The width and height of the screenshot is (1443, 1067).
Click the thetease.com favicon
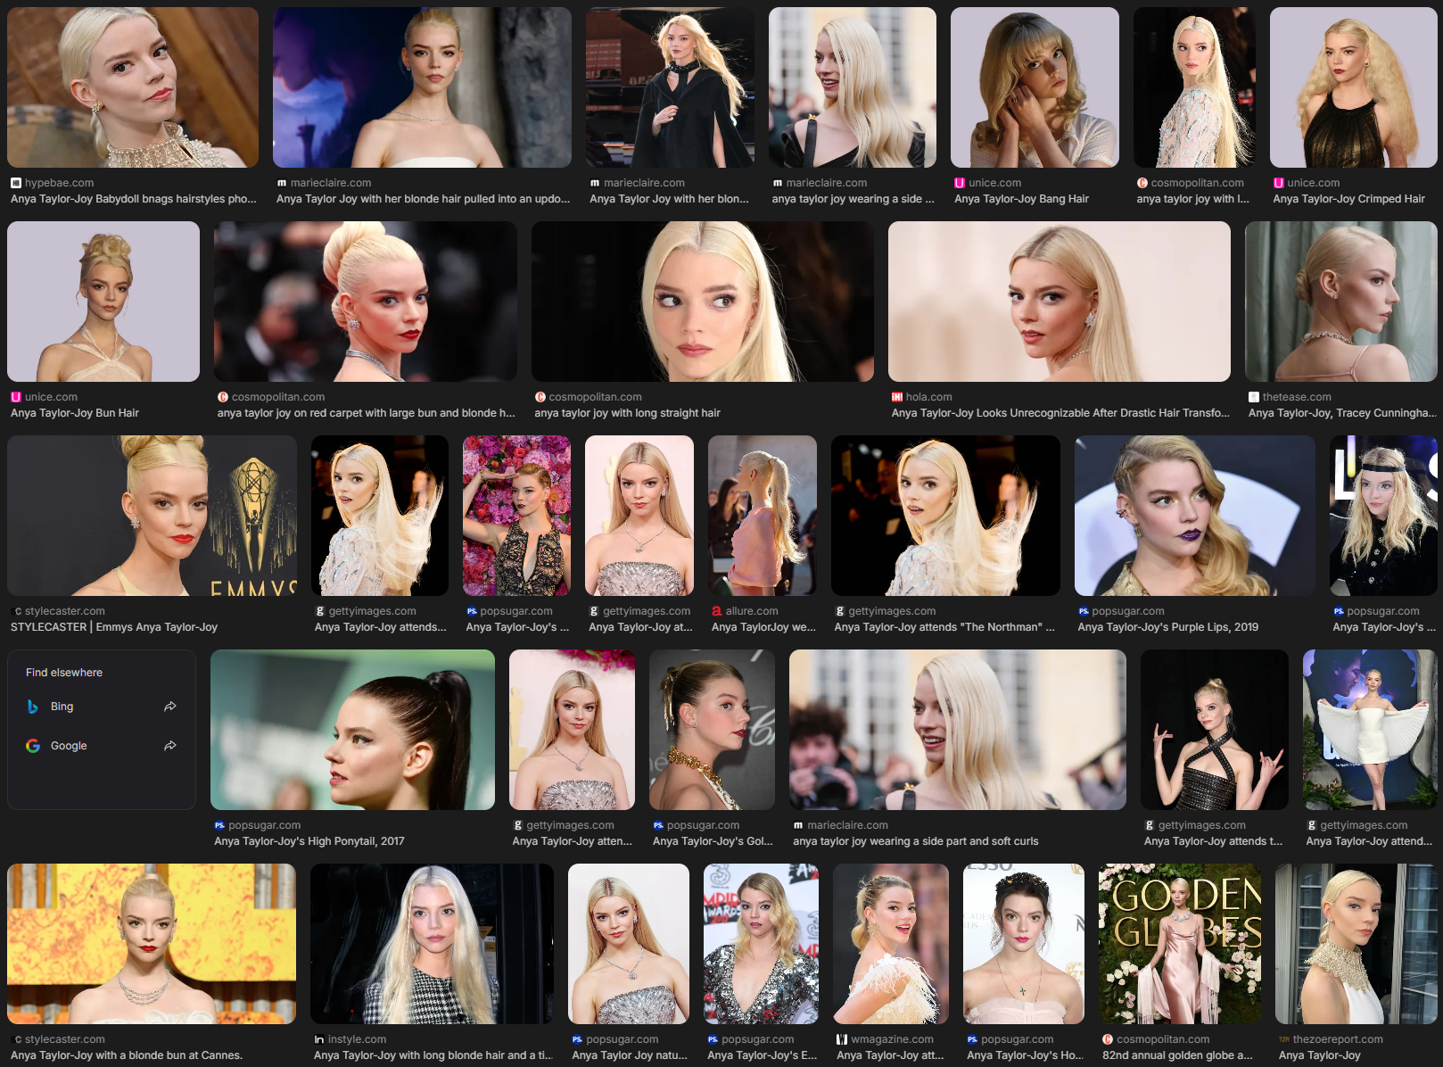pyautogui.click(x=1254, y=397)
